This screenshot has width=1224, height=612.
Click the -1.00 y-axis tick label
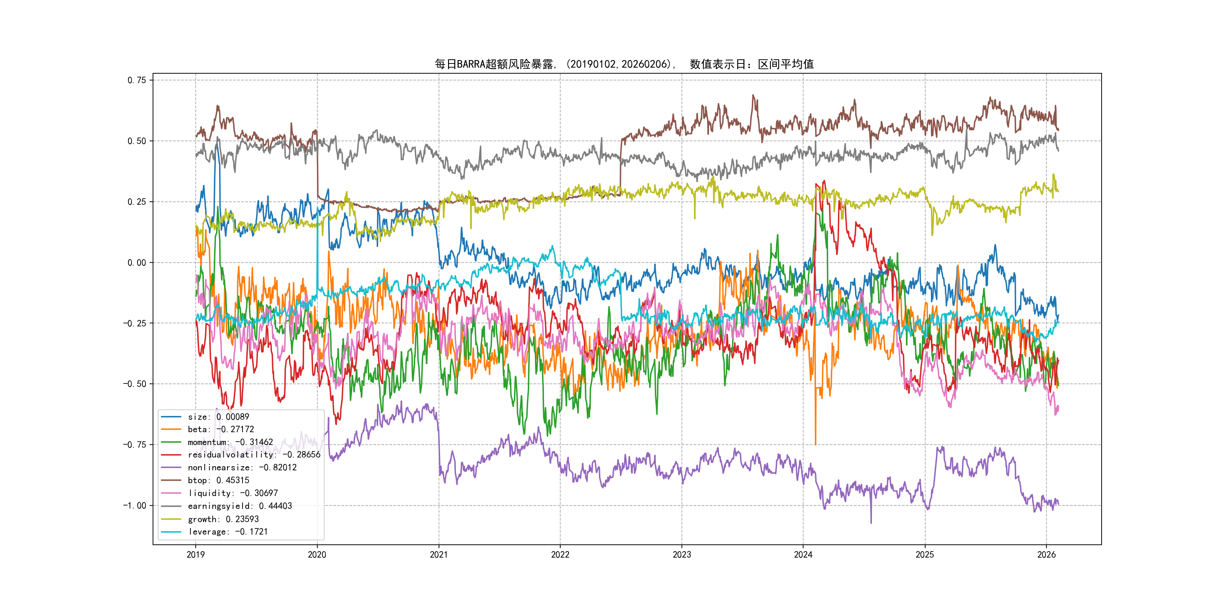134,505
